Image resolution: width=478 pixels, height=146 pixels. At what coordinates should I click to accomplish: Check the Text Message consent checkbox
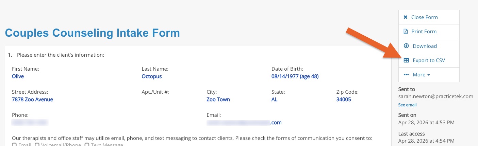coord(87,145)
